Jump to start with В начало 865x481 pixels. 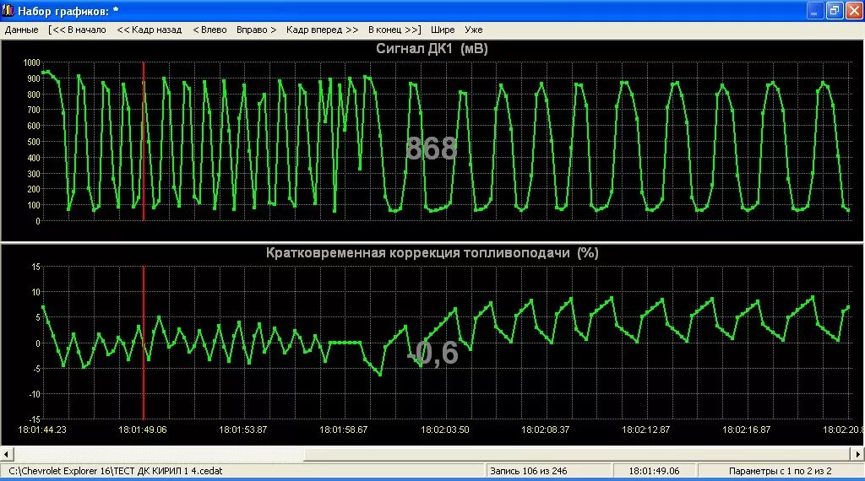tap(77, 30)
